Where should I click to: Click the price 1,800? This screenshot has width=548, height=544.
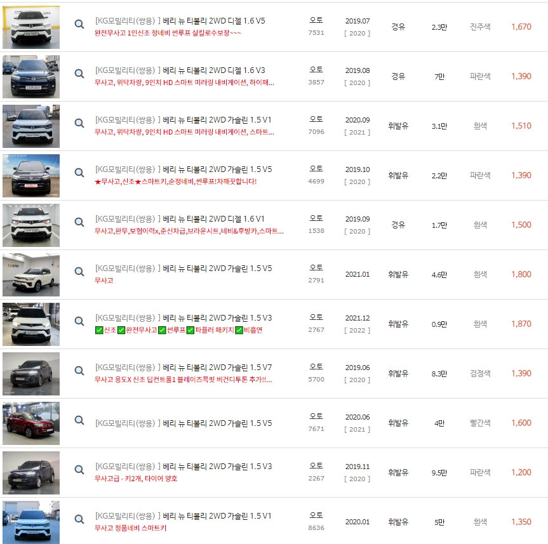tap(521, 275)
